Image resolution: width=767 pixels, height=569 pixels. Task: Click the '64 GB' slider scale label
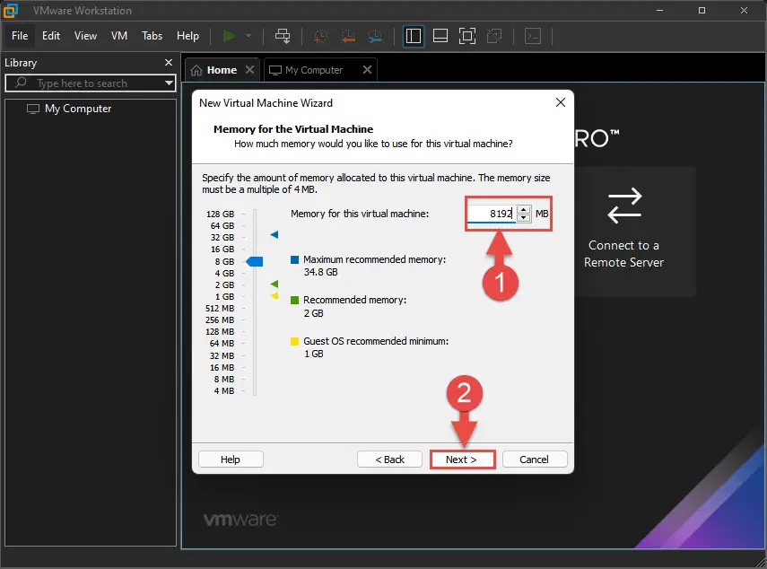coord(222,225)
